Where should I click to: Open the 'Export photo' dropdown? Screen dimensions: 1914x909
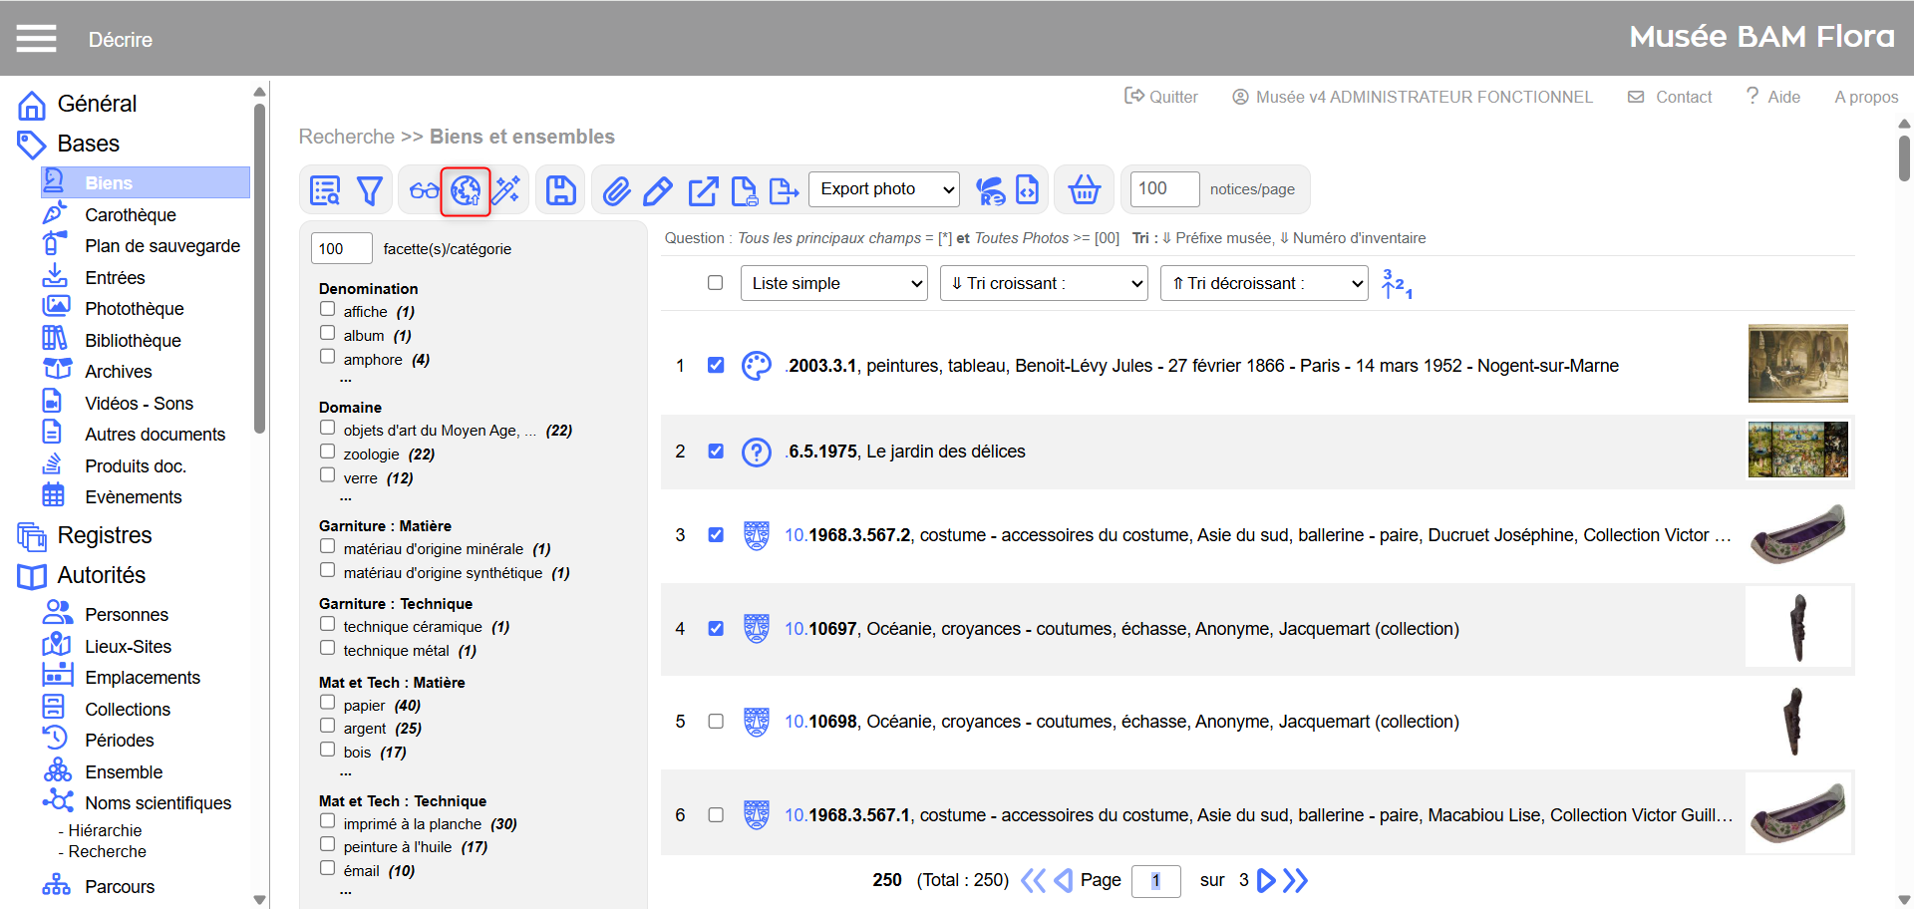coord(883,189)
